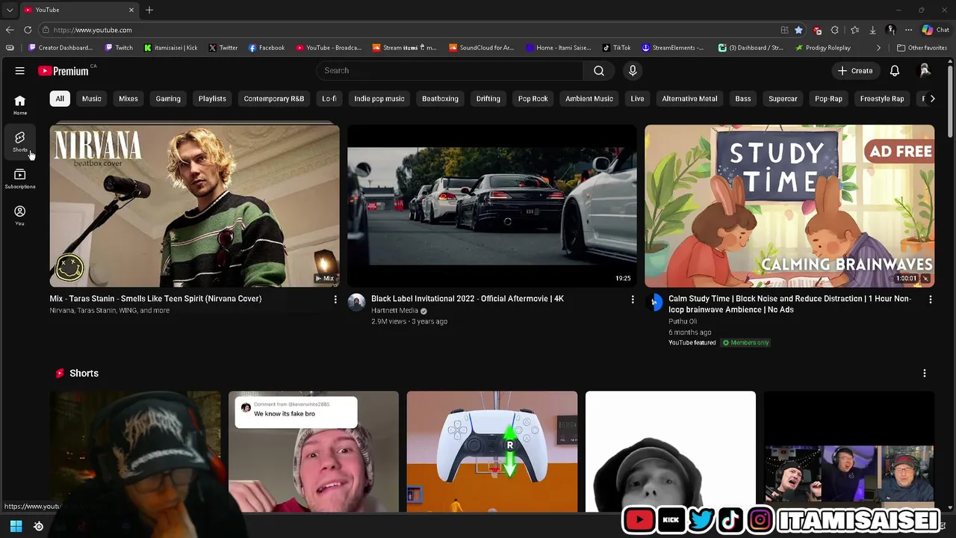Click the YouTube Premium logo
This screenshot has height=538, width=956.
pos(63,70)
